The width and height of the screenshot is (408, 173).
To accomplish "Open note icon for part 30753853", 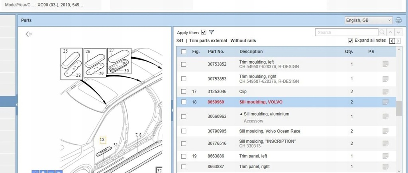I will point(385,79).
